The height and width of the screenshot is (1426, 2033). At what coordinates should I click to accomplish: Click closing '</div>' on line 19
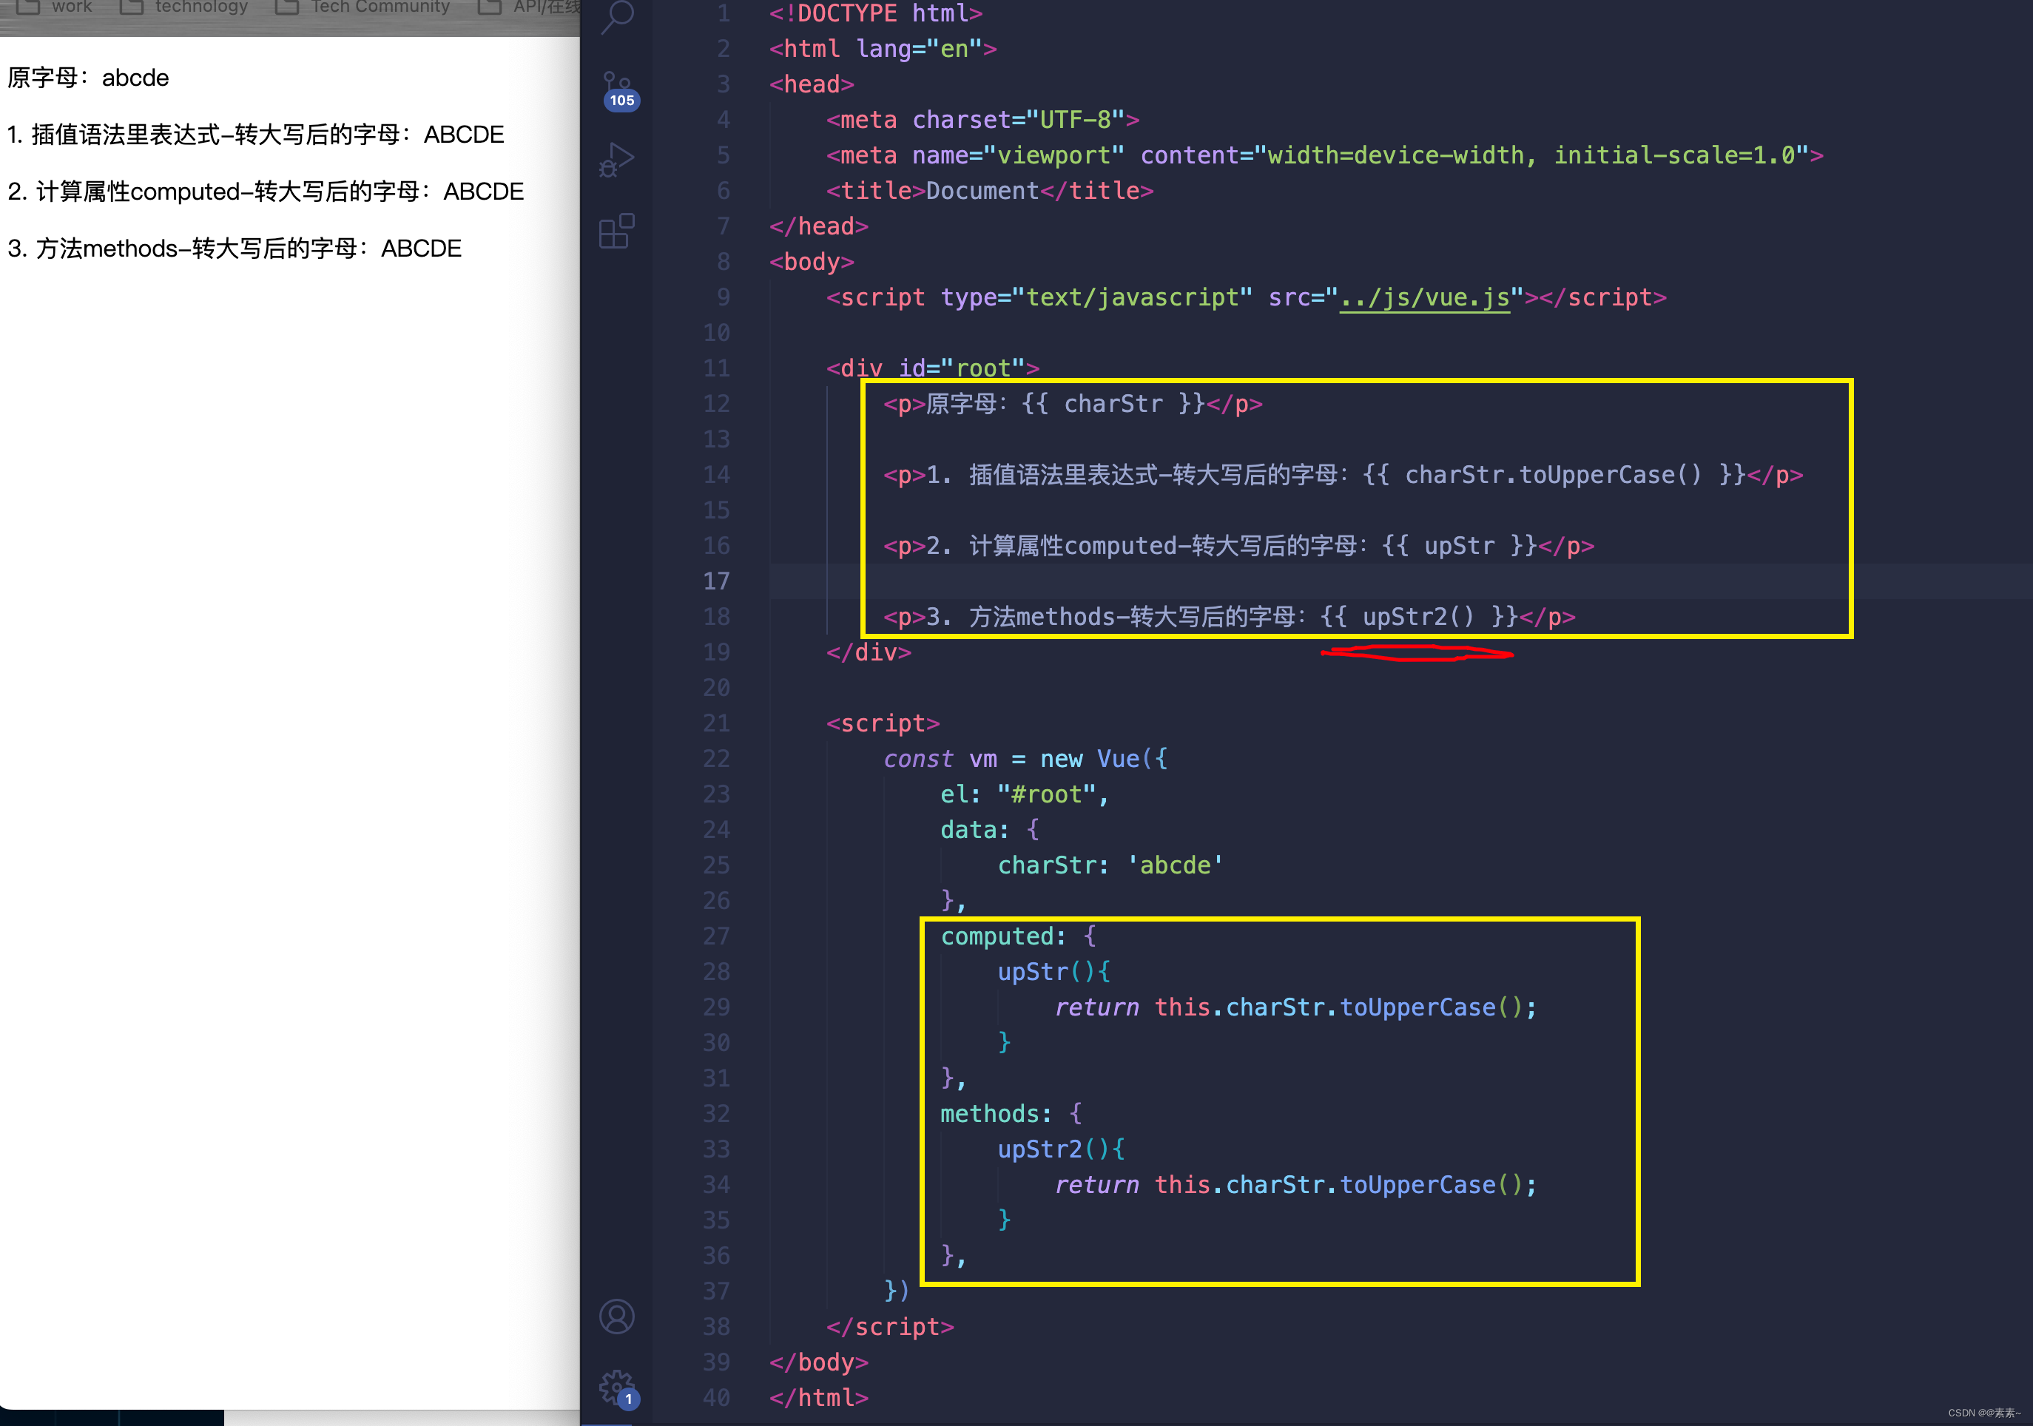pos(869,652)
